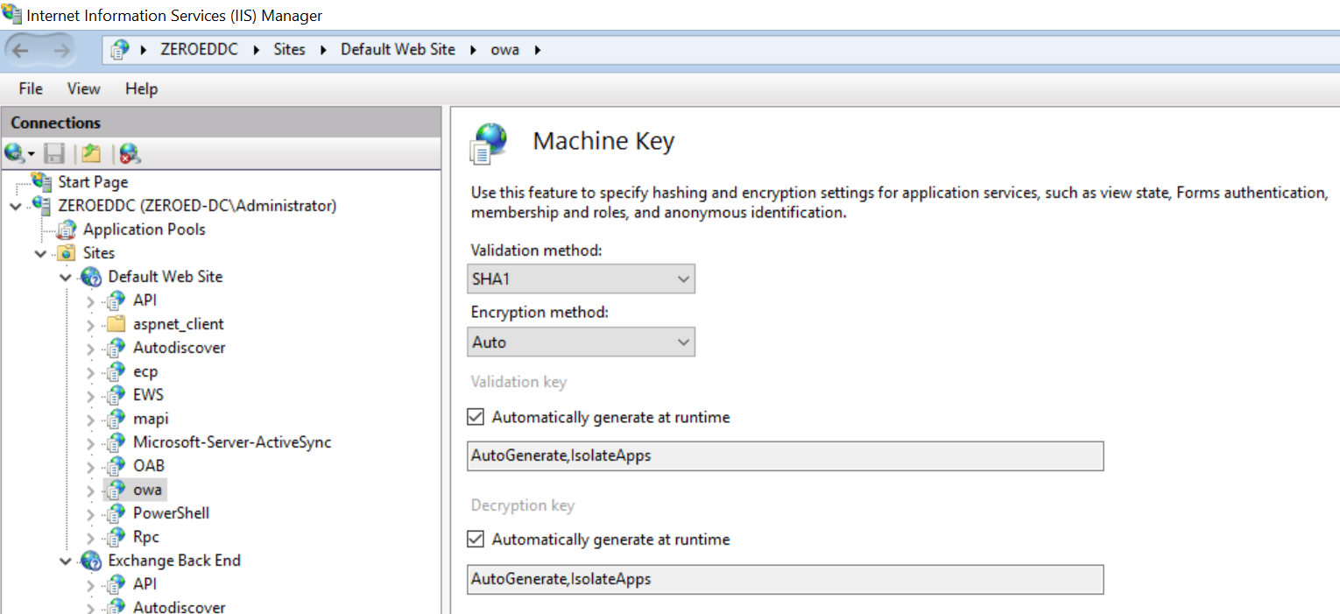The width and height of the screenshot is (1340, 614).
Task: Open the Validation method dropdown
Action: pyautogui.click(x=581, y=279)
